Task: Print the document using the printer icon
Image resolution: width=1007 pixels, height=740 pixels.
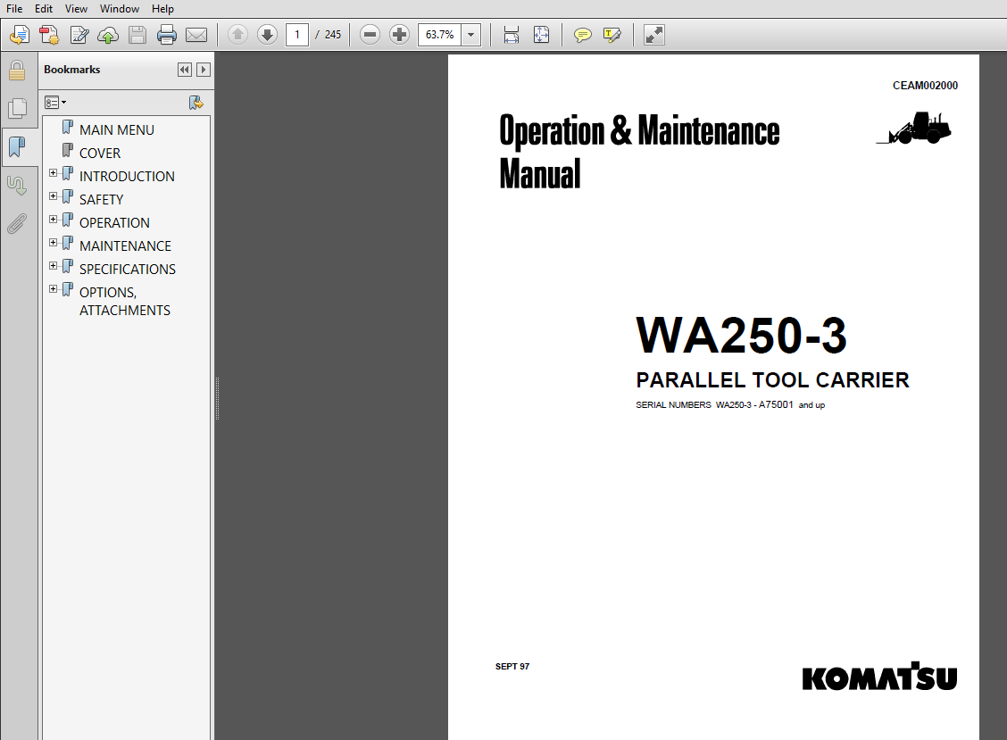Action: coord(167,35)
